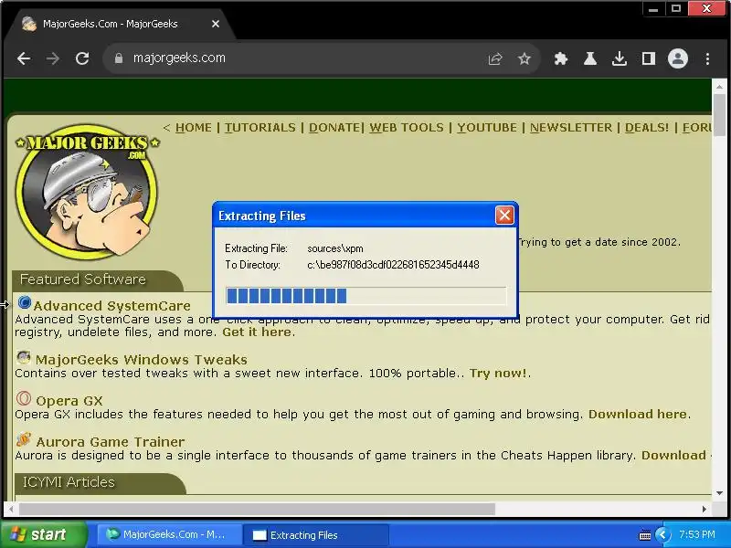This screenshot has width=731, height=548.
Task: Open the NEWSLETTER navigation link
Action: coord(571,128)
